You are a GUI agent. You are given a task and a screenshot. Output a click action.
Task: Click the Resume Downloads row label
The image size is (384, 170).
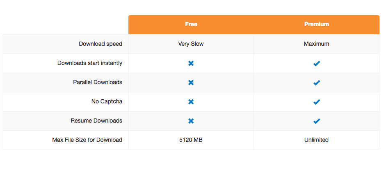96,121
